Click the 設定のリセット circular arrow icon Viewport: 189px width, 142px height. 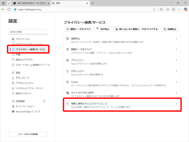[13, 93]
